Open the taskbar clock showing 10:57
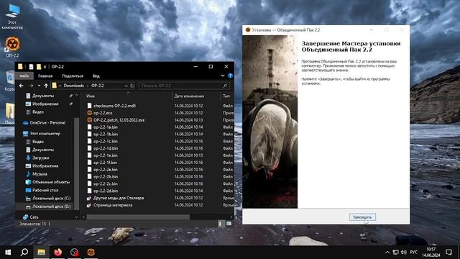Image resolution: width=460 pixels, height=259 pixels. (431, 253)
